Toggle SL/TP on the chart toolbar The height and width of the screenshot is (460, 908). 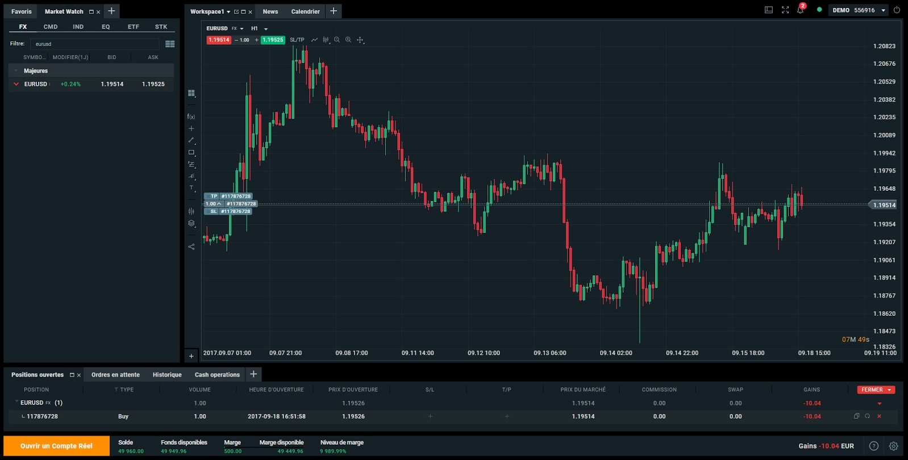297,40
